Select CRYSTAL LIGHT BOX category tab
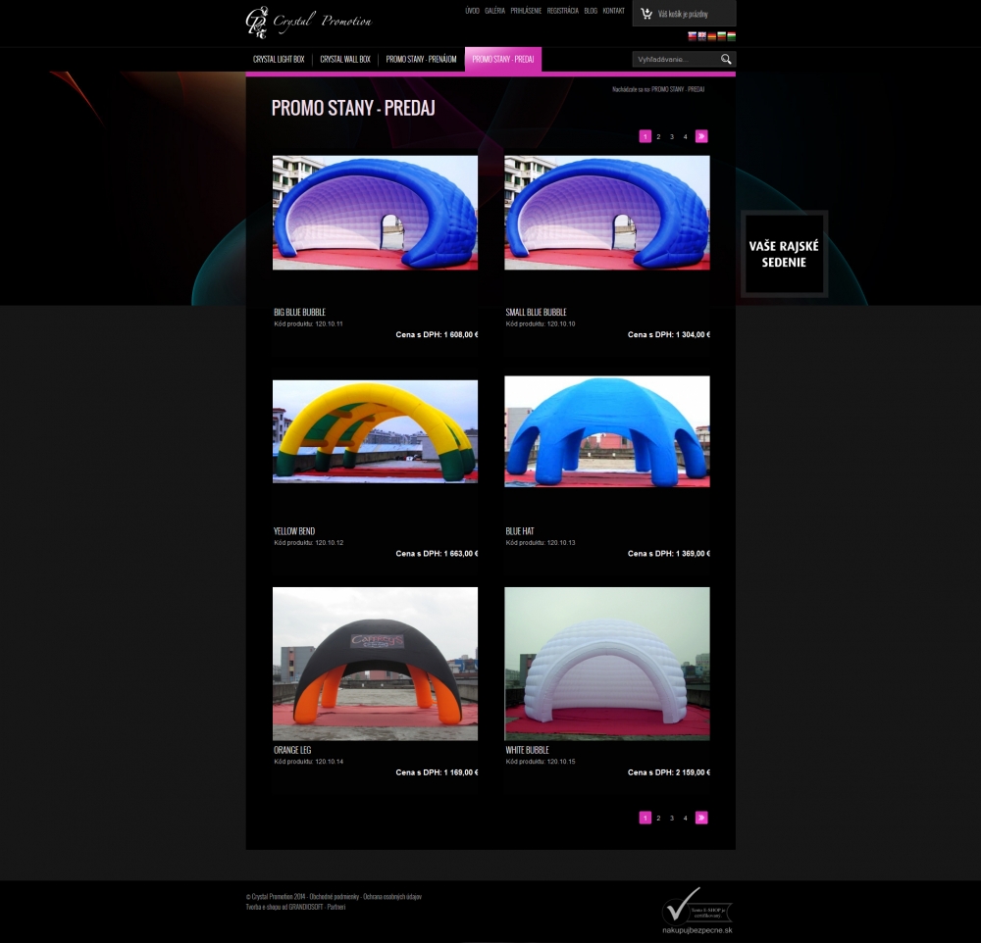Screen dimensions: 981x943 tap(279, 60)
